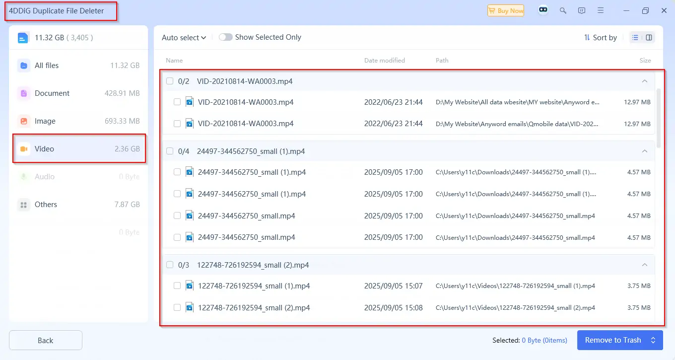Open the Auto select dropdown
The image size is (675, 360).
click(184, 38)
